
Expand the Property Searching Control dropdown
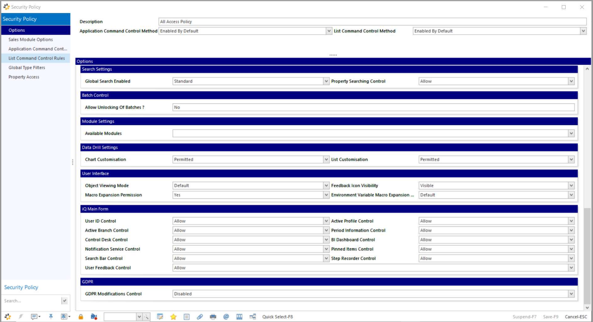tap(571, 81)
